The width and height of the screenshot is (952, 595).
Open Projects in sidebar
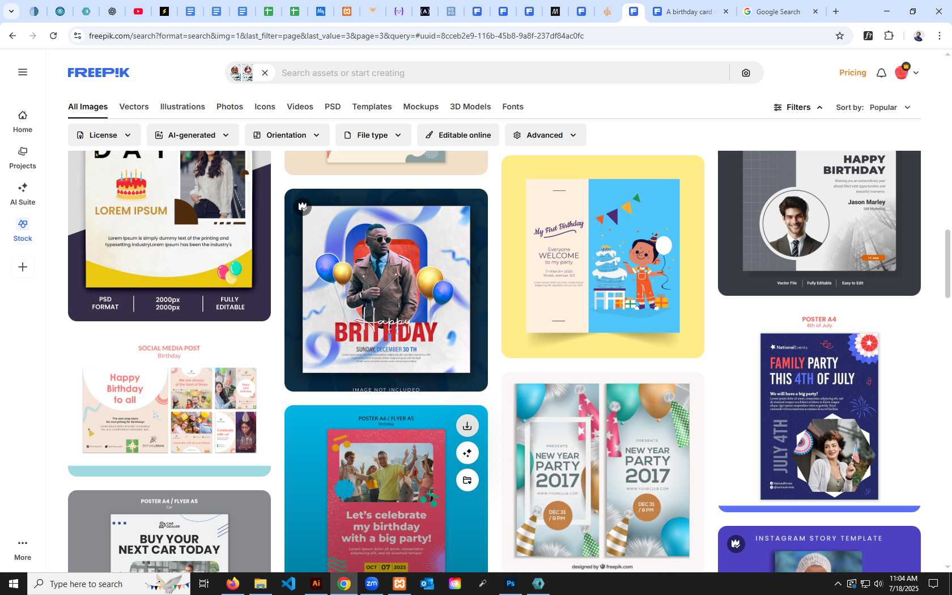point(23,158)
